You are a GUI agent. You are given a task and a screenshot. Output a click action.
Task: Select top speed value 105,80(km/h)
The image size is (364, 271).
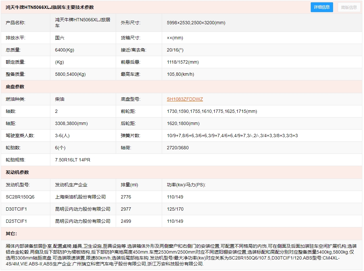[x=181, y=74]
